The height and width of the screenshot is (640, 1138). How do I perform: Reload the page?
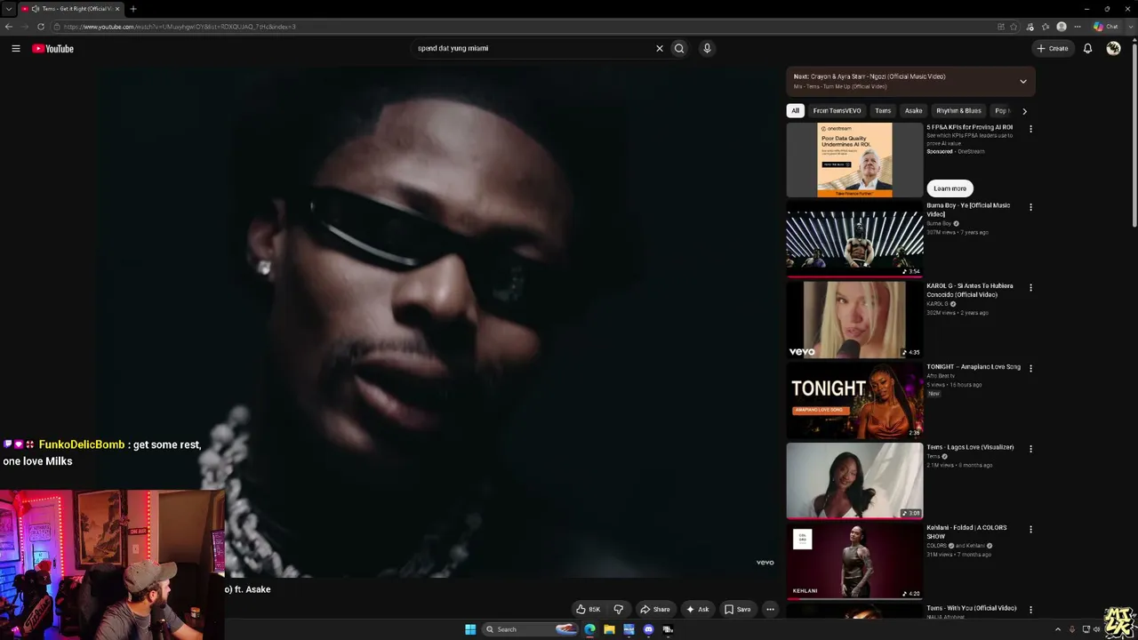(x=41, y=27)
